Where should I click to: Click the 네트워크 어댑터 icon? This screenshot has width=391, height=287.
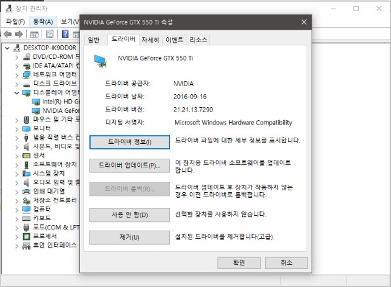pyautogui.click(x=27, y=75)
